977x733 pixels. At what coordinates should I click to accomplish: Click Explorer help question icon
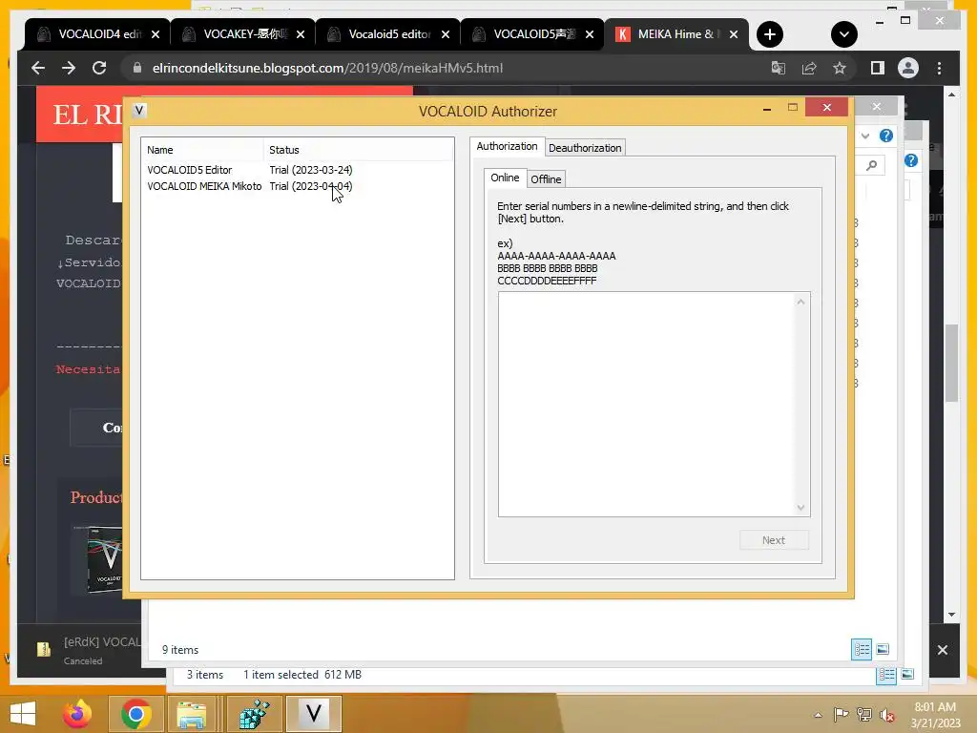pos(886,136)
